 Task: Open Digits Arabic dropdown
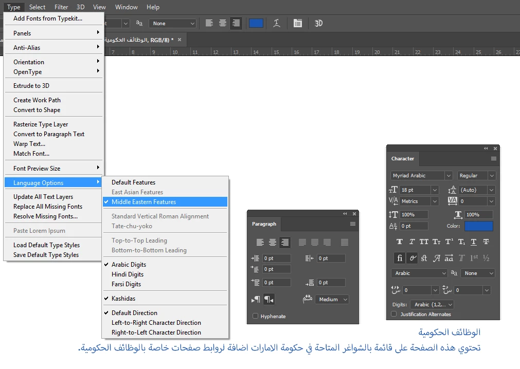point(432,304)
